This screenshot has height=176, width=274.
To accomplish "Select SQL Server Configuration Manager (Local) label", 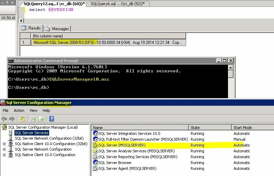I will coord(43,127).
